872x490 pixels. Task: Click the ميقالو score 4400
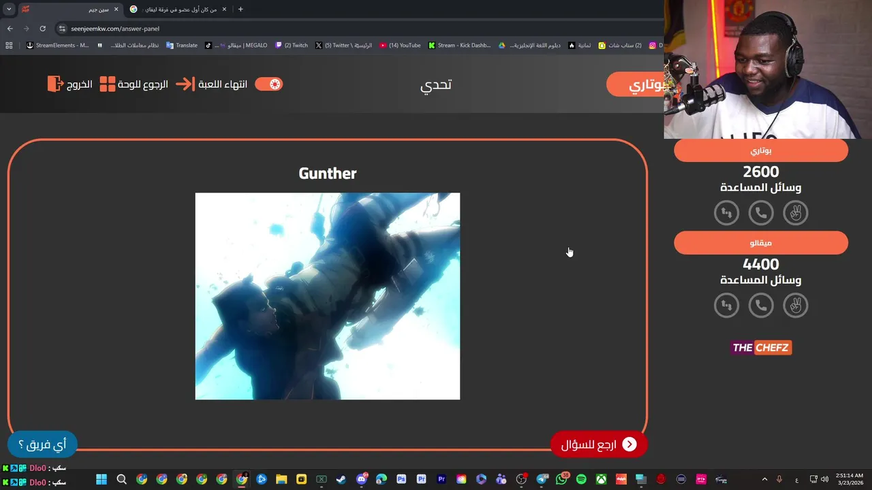(x=761, y=265)
